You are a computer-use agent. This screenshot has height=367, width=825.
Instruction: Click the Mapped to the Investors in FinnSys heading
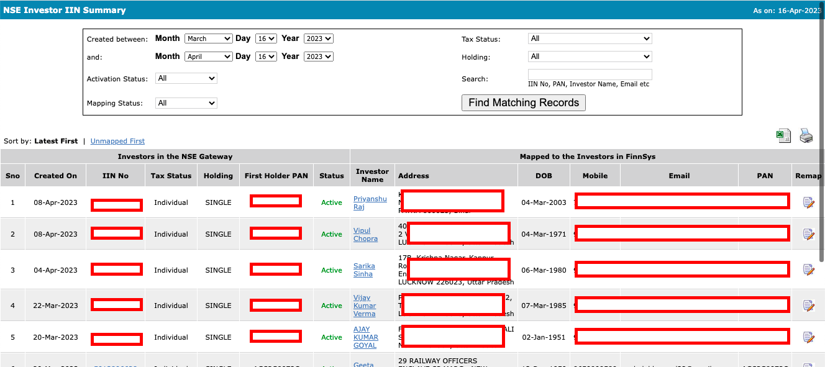(x=588, y=156)
